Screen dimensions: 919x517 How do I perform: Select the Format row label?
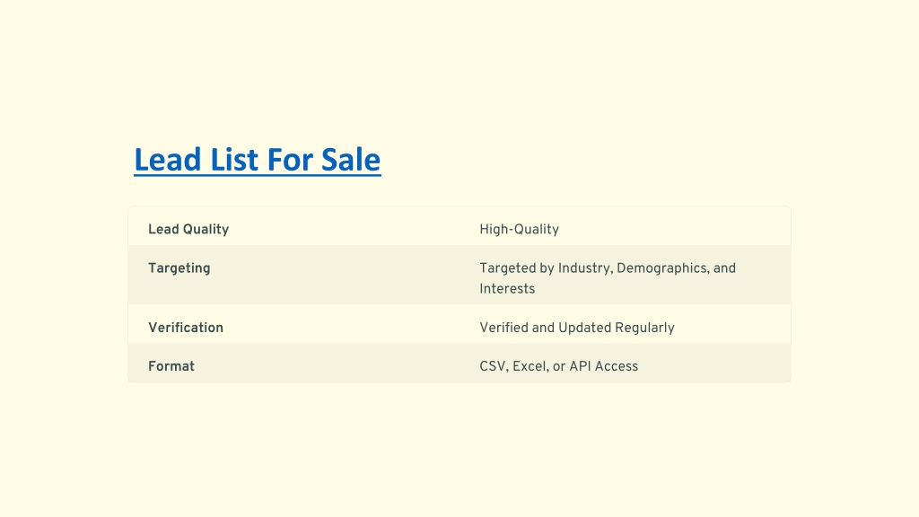tap(171, 366)
